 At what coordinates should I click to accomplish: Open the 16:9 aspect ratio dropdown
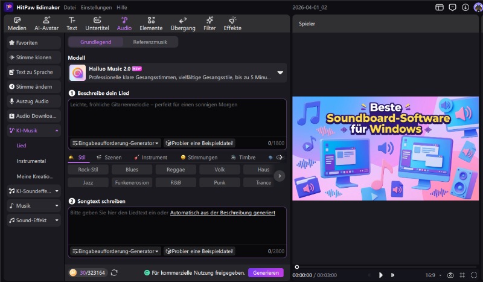point(433,275)
